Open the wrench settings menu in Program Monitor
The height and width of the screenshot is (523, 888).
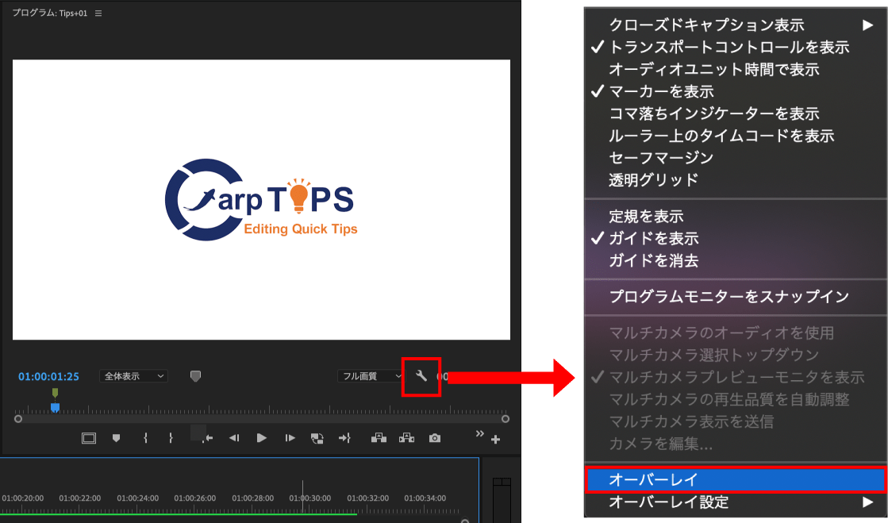(x=421, y=375)
